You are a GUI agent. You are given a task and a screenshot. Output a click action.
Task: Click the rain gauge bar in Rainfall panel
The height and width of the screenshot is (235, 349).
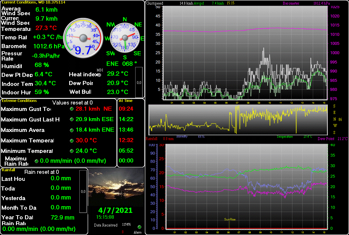coord(83,191)
